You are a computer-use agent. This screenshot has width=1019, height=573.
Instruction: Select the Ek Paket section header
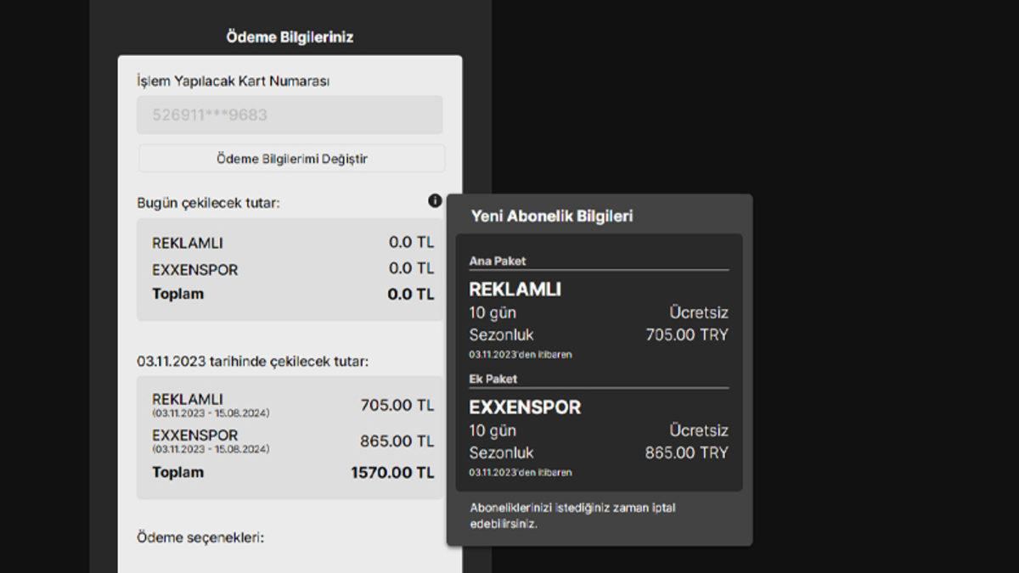[x=493, y=379]
